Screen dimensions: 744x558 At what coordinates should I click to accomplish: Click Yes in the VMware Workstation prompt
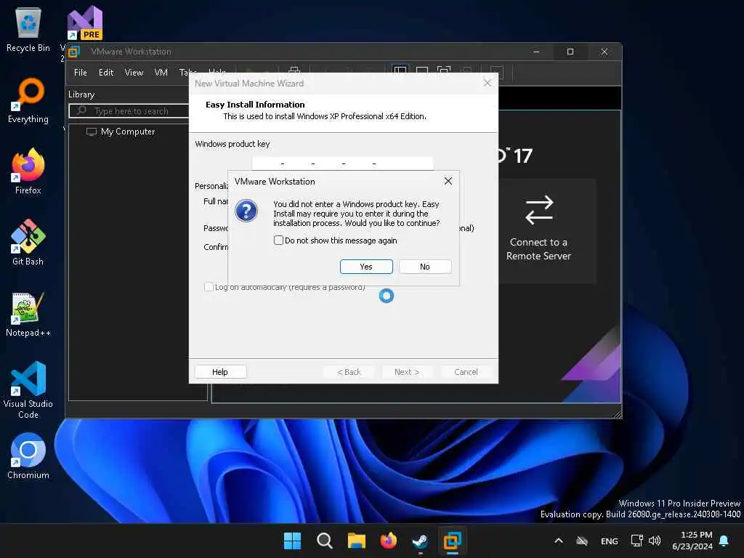tap(366, 267)
